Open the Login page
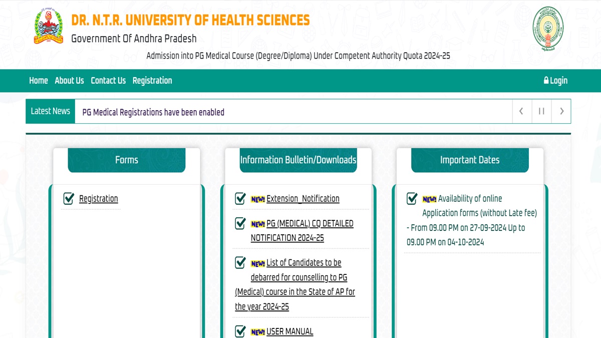This screenshot has height=338, width=601. [x=555, y=81]
